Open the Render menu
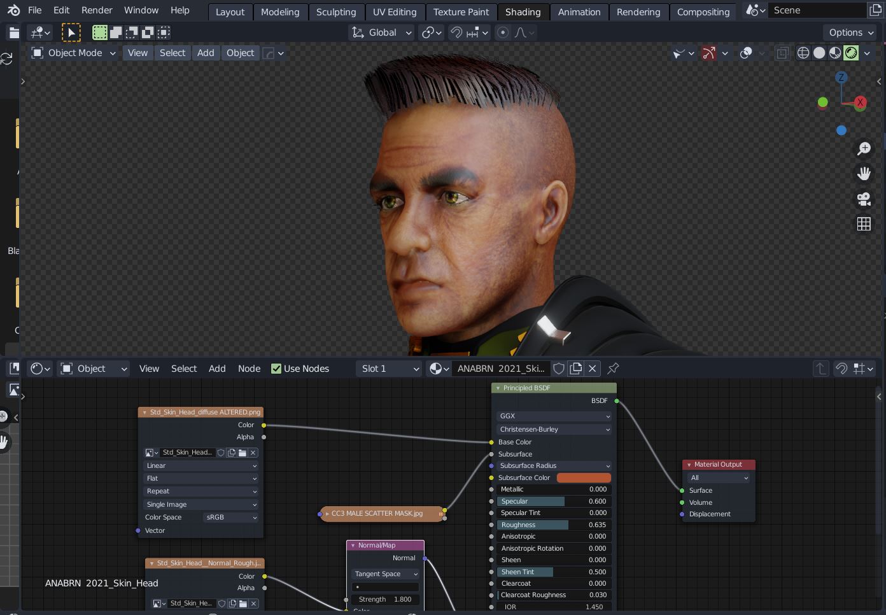The width and height of the screenshot is (886, 615). (97, 10)
